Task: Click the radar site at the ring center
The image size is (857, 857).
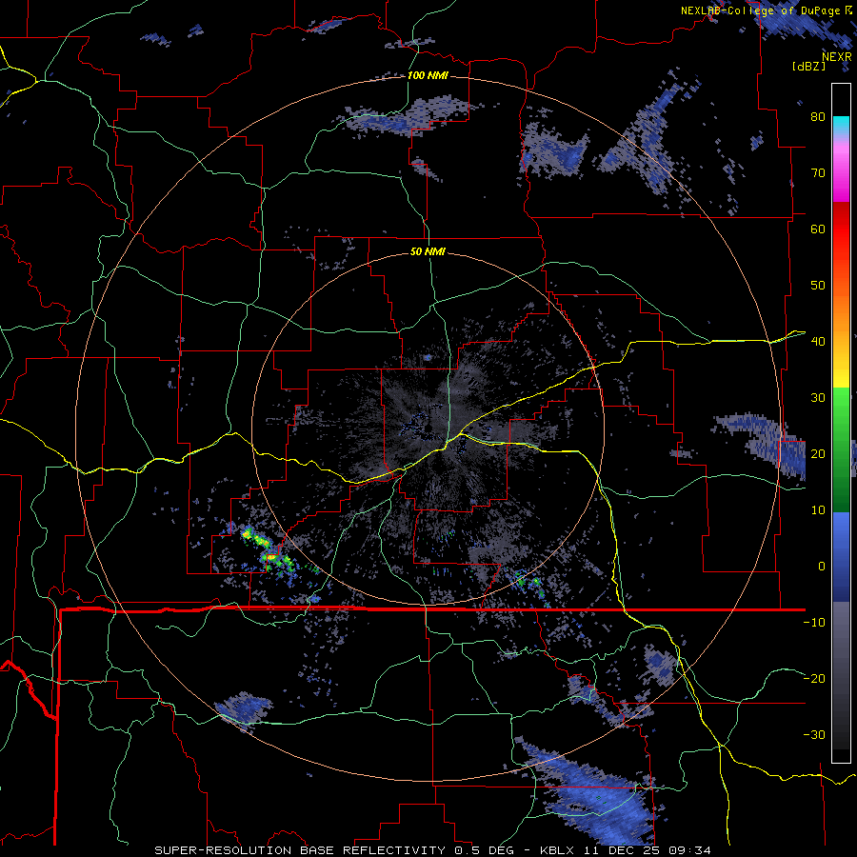Action: (428, 428)
